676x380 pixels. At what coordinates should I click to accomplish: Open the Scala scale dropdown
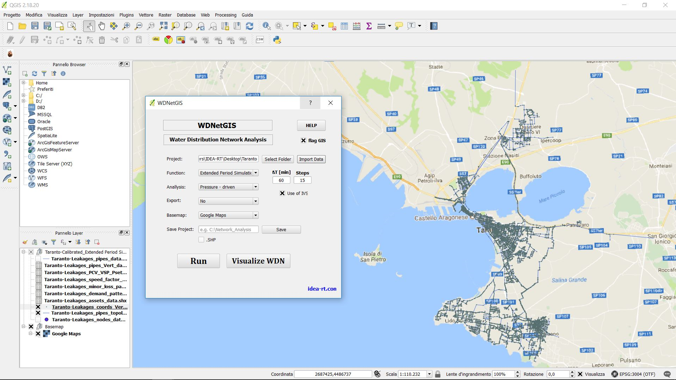point(429,374)
